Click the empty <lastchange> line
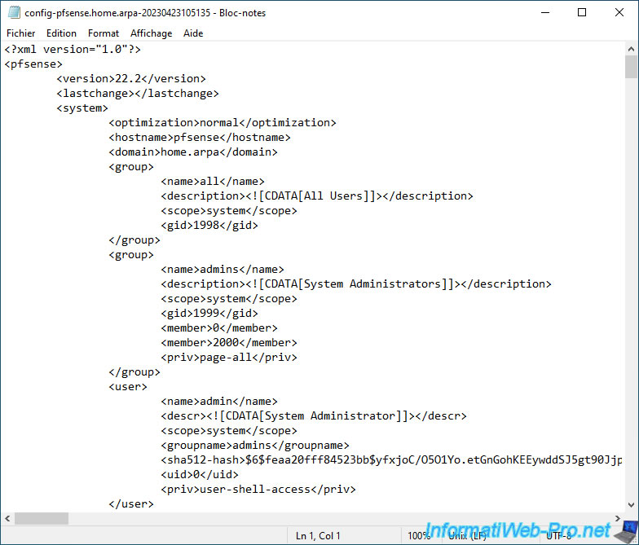The image size is (639, 545). point(138,93)
